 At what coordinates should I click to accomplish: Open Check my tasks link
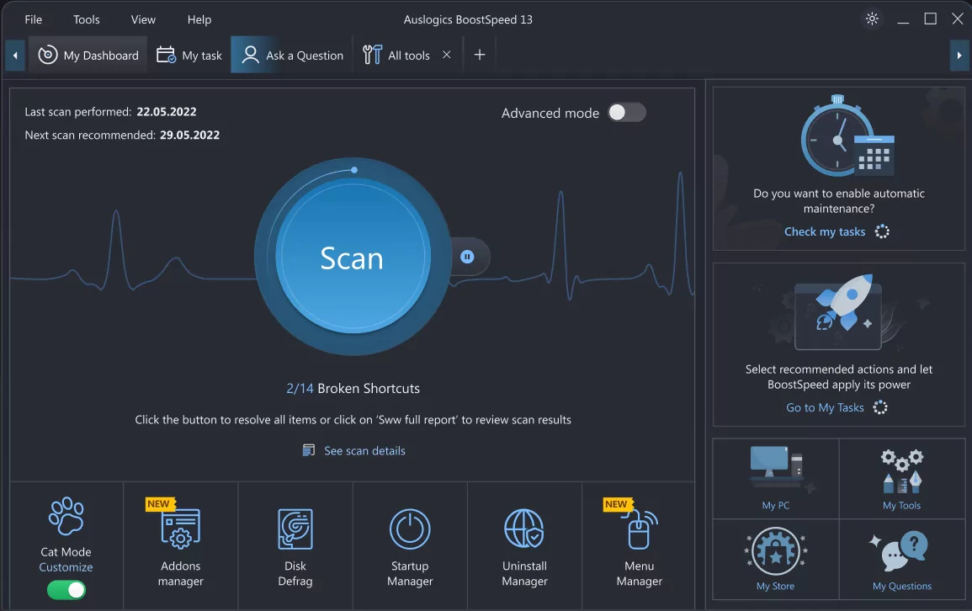click(825, 231)
